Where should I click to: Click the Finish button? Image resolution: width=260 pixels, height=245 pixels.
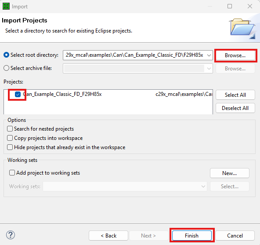click(x=192, y=235)
